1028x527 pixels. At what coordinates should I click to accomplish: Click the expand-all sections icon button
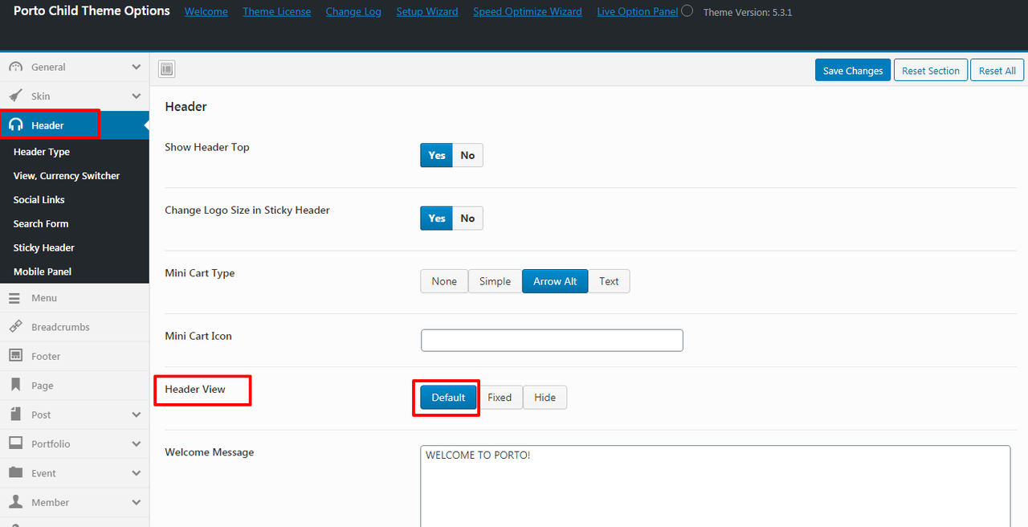[x=166, y=70]
